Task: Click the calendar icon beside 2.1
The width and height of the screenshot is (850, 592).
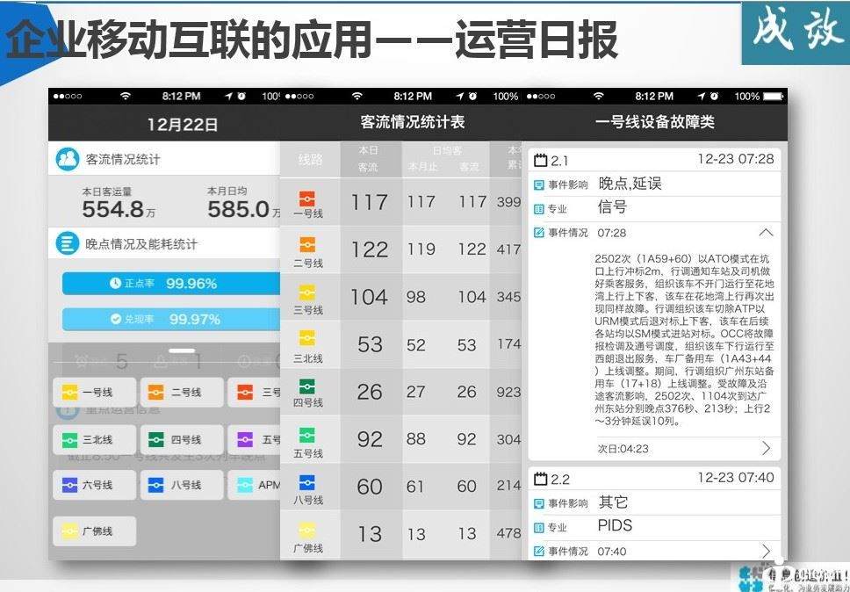Action: (x=541, y=161)
